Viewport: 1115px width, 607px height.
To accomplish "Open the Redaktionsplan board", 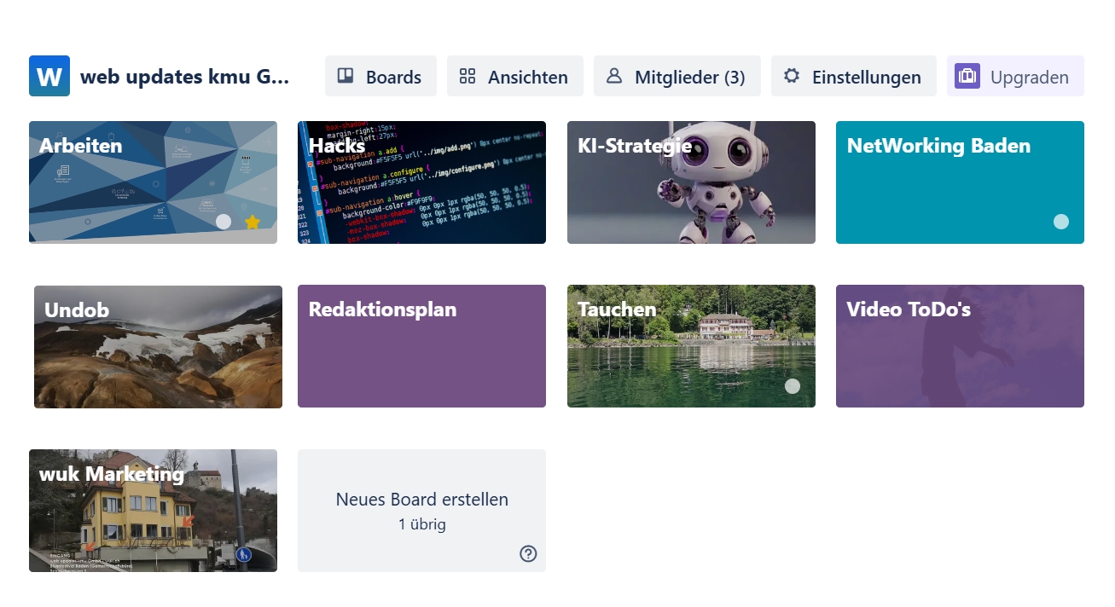I will click(421, 346).
